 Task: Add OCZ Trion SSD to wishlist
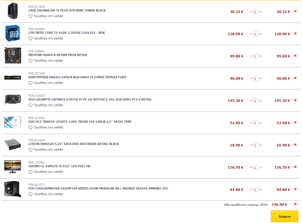click(x=46, y=127)
